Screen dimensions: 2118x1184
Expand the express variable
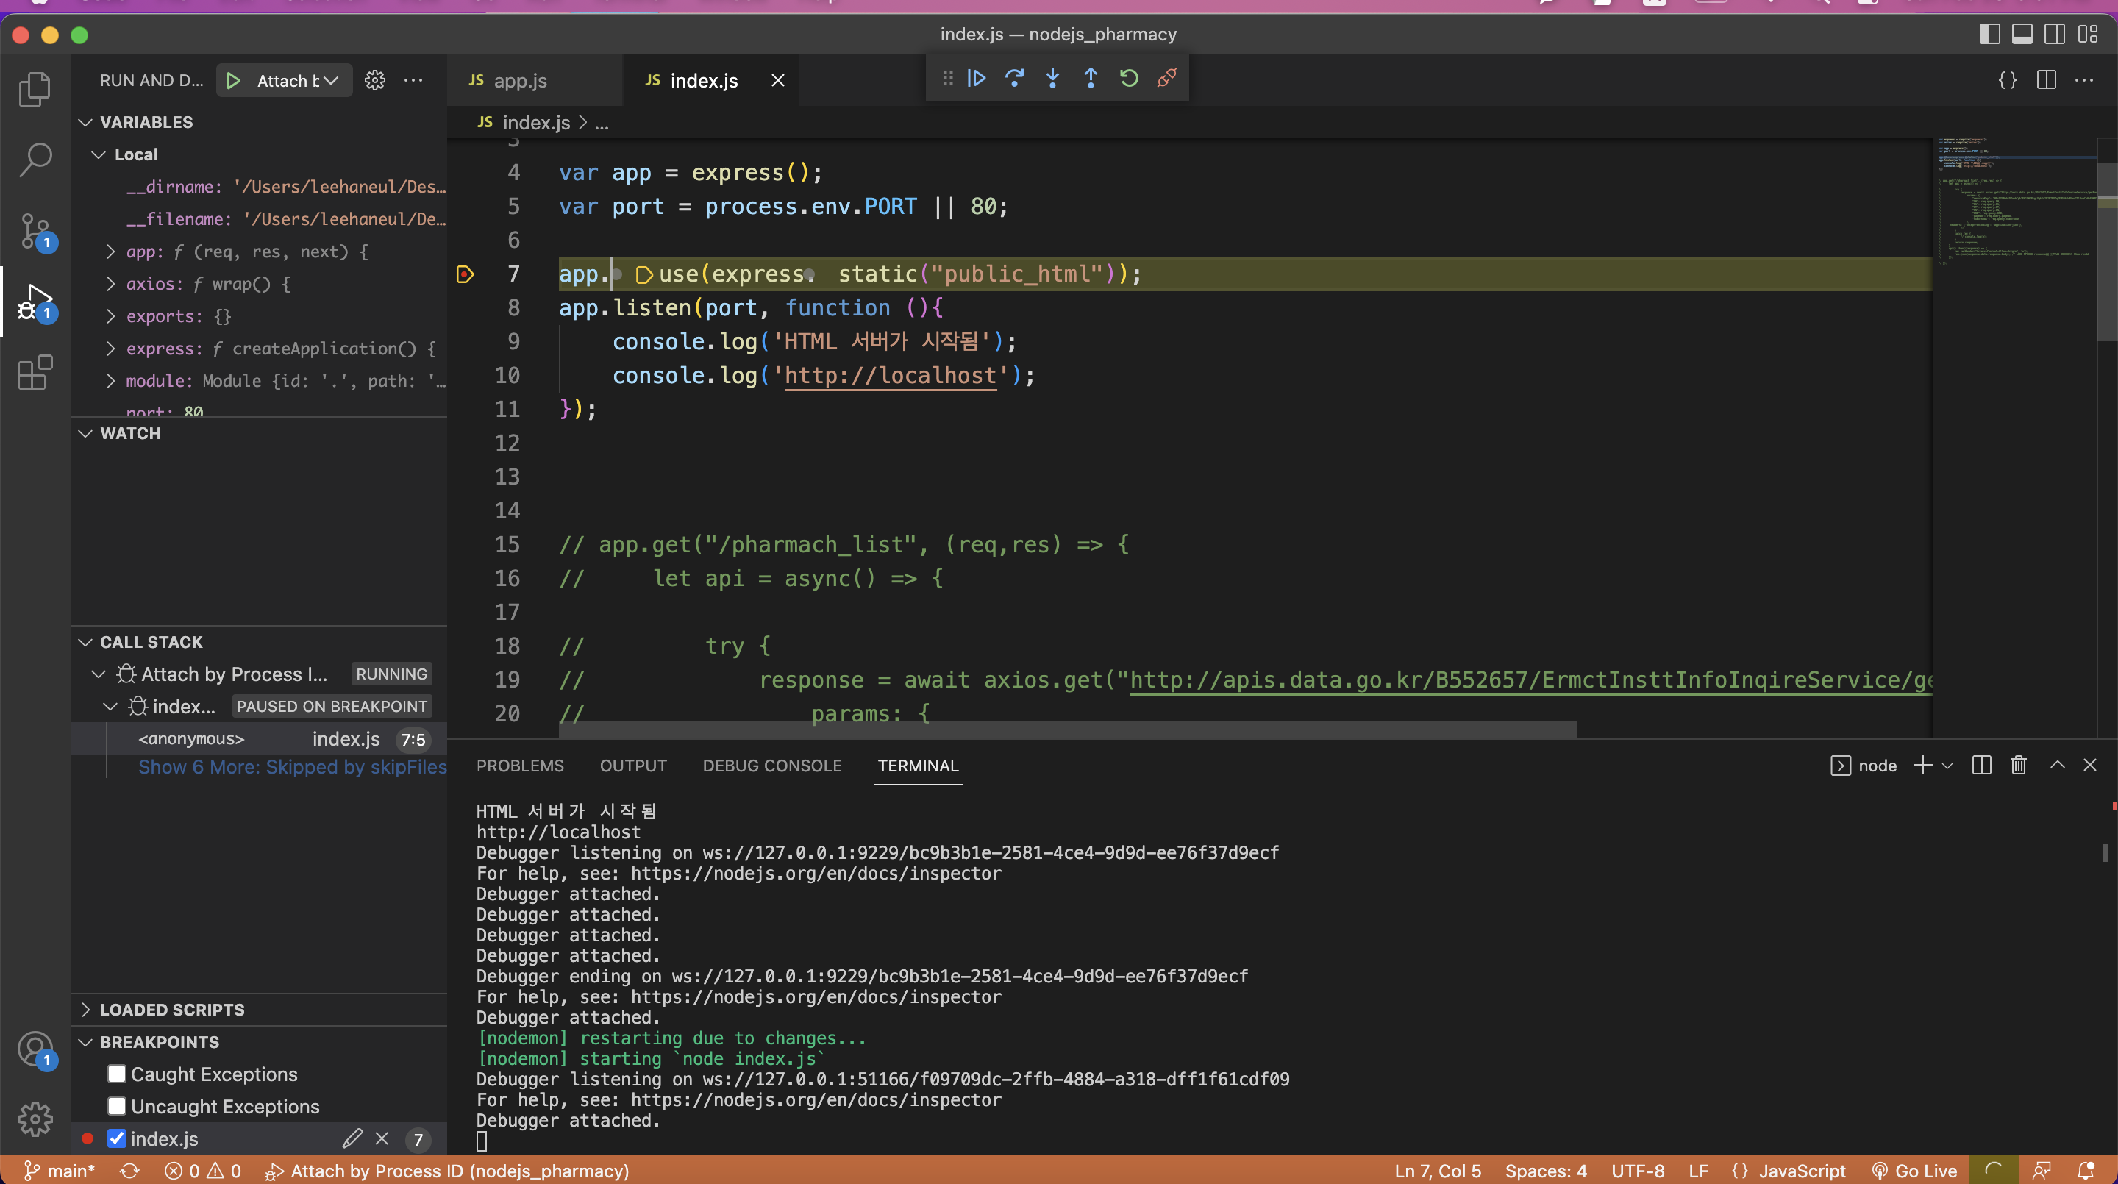pos(110,349)
